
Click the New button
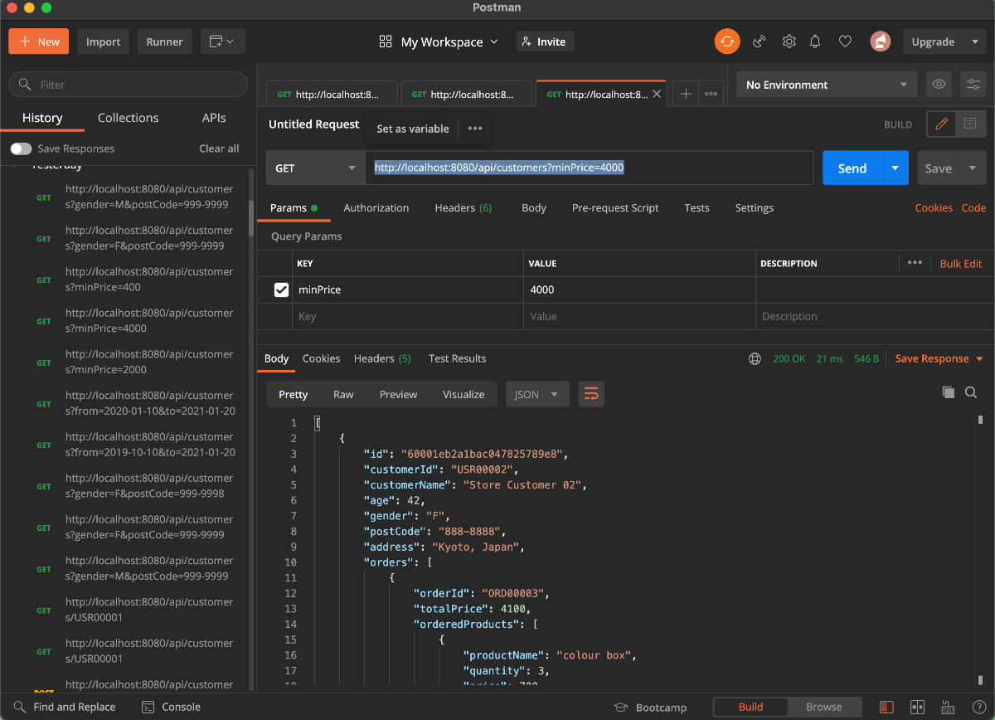(x=40, y=41)
